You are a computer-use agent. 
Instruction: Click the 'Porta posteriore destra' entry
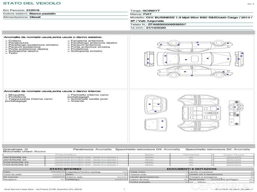coord(27,49)
